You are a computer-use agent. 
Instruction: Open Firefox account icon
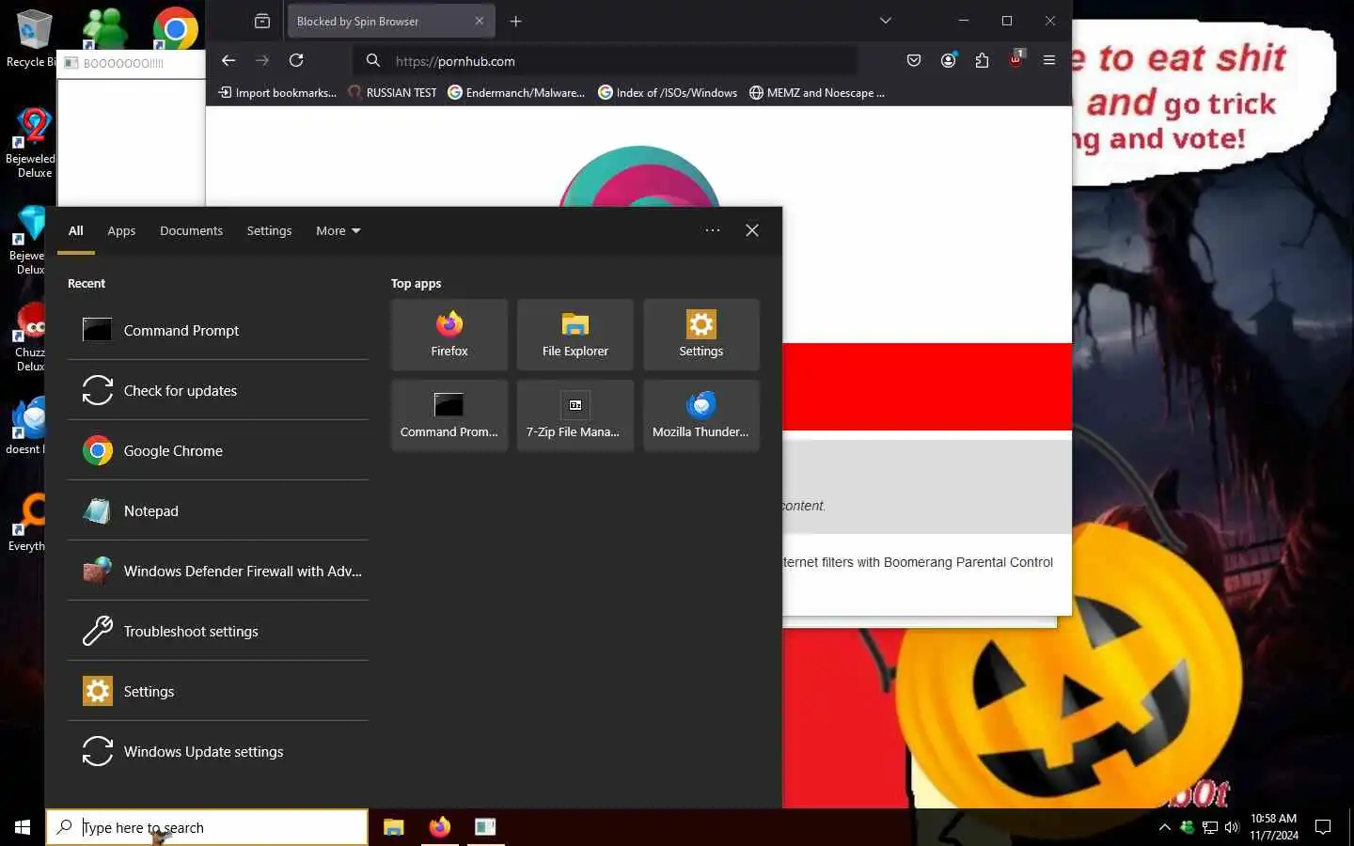tap(948, 60)
